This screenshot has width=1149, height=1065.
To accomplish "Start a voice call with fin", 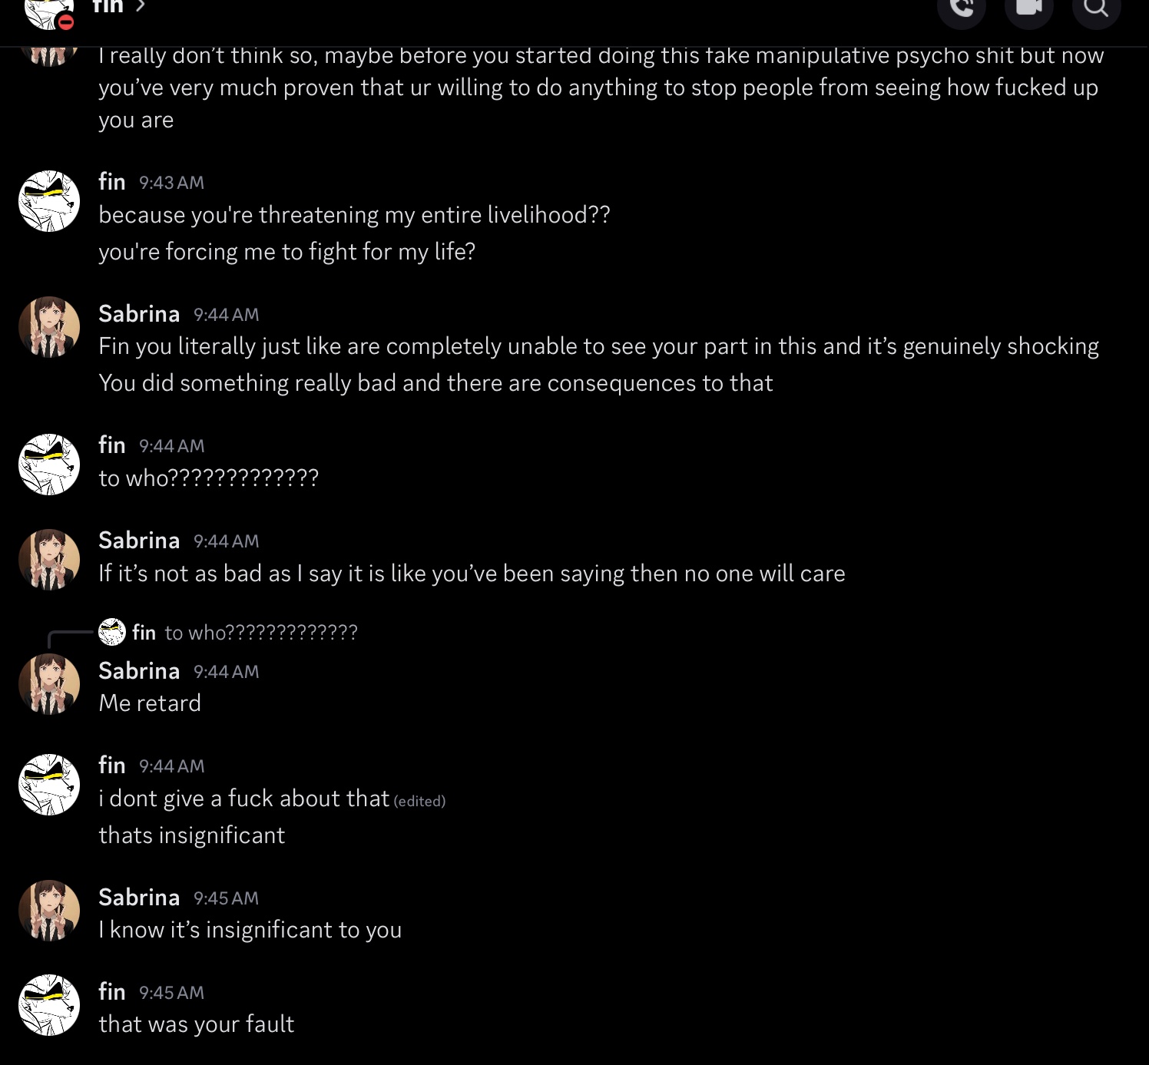I will (x=962, y=8).
